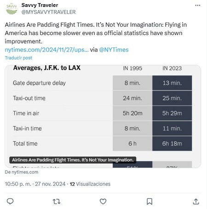This screenshot has width=207, height=209.
Task: Open the share upload icon
Action: pyautogui.click(x=196, y=201)
